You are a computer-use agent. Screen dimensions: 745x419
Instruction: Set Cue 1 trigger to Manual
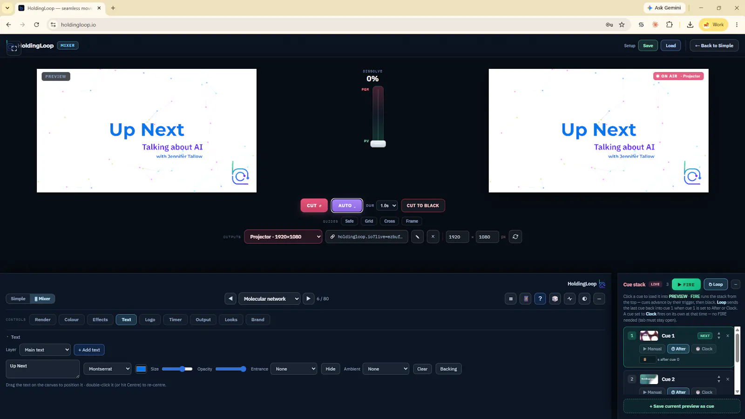[652, 349]
